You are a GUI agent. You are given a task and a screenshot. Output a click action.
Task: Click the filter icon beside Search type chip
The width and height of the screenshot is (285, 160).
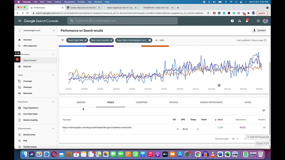(x=62, y=40)
